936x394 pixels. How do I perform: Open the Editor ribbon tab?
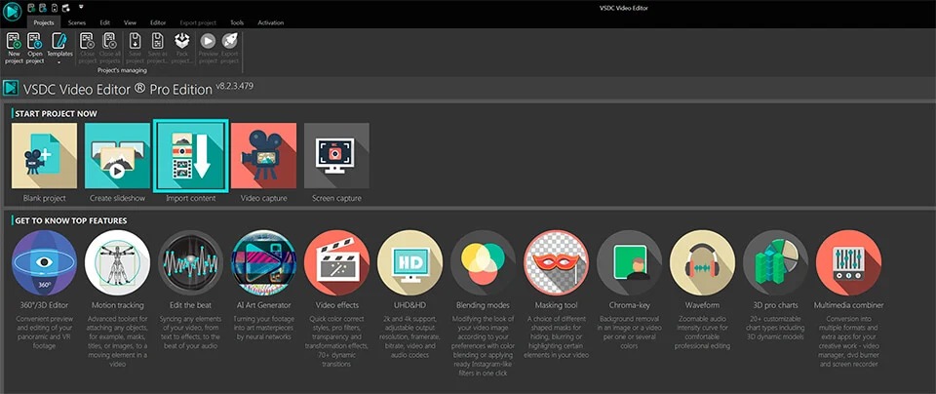click(158, 22)
